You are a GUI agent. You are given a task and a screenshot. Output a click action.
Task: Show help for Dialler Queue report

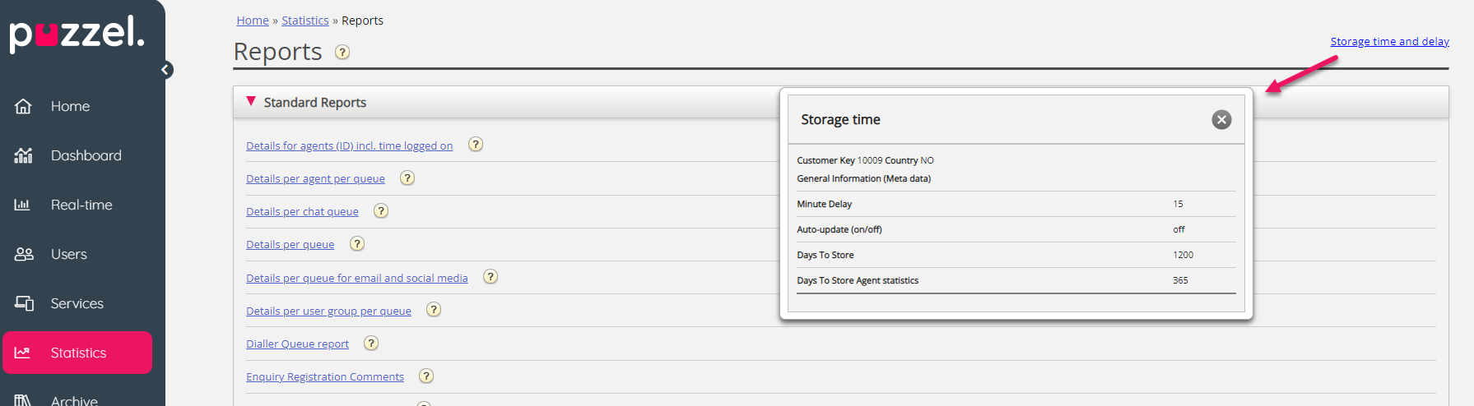coord(371,344)
